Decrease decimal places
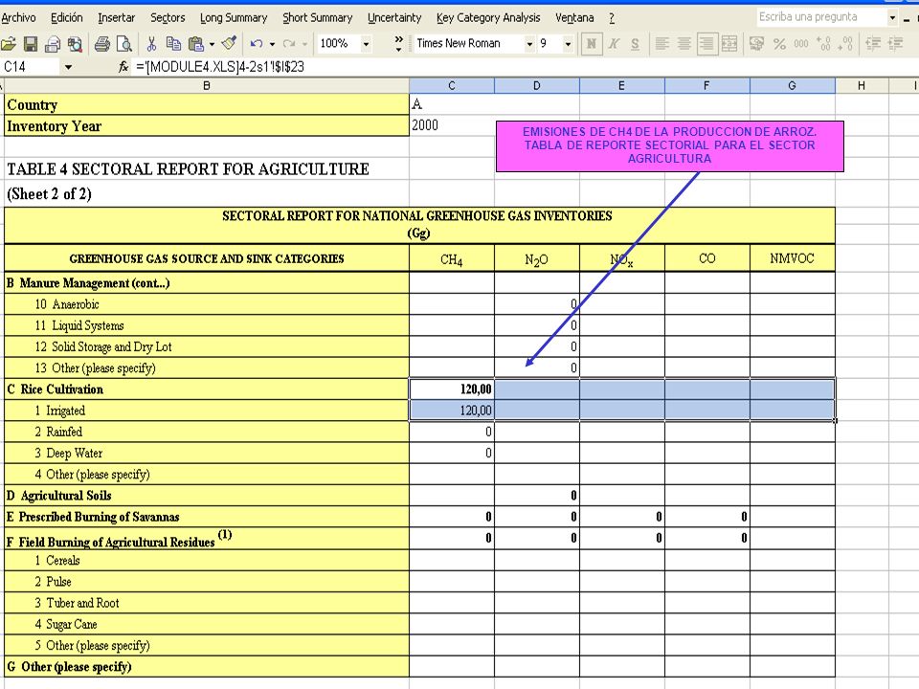The height and width of the screenshot is (689, 919). (845, 43)
